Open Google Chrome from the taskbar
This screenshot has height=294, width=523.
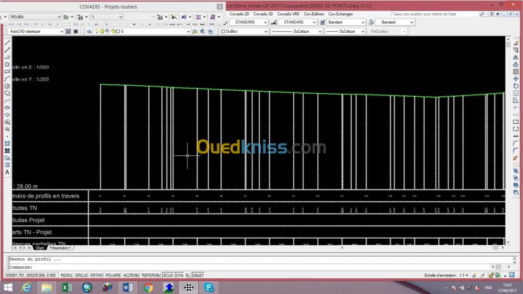pyautogui.click(x=148, y=287)
